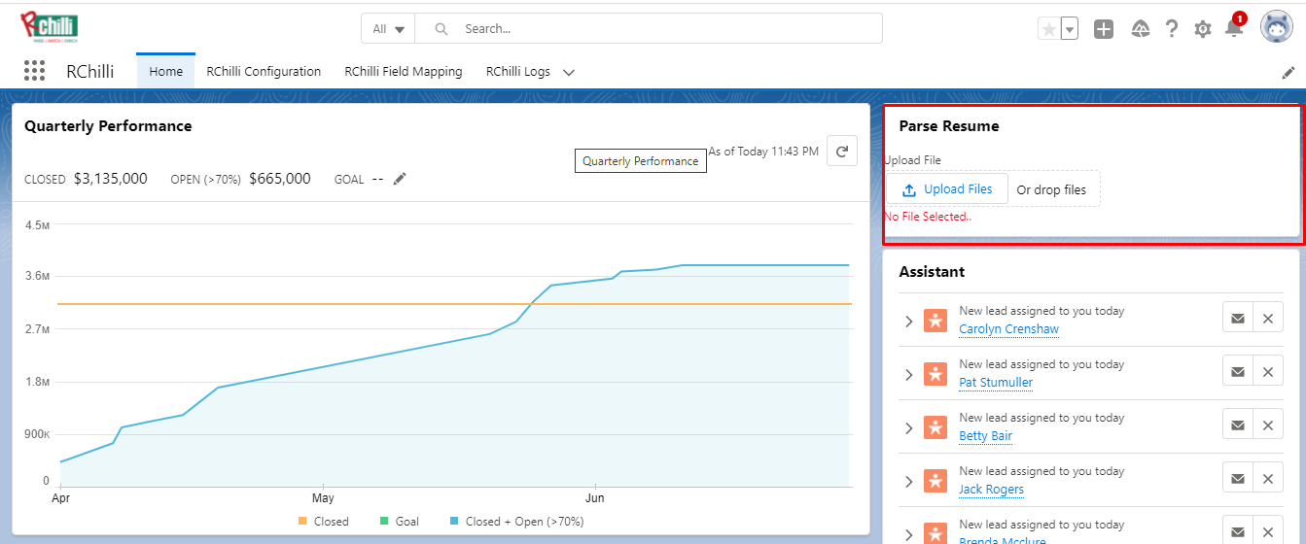
Task: Open the user profile avatar
Action: tap(1276, 28)
